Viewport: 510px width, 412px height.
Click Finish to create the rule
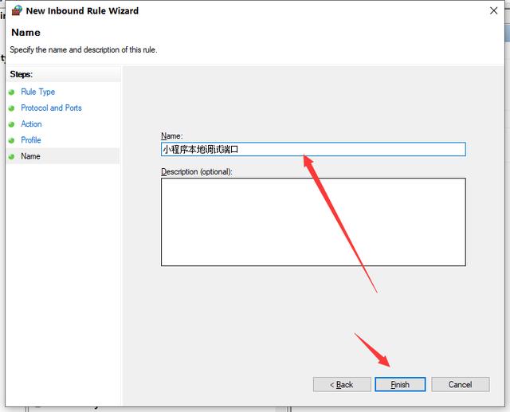400,384
